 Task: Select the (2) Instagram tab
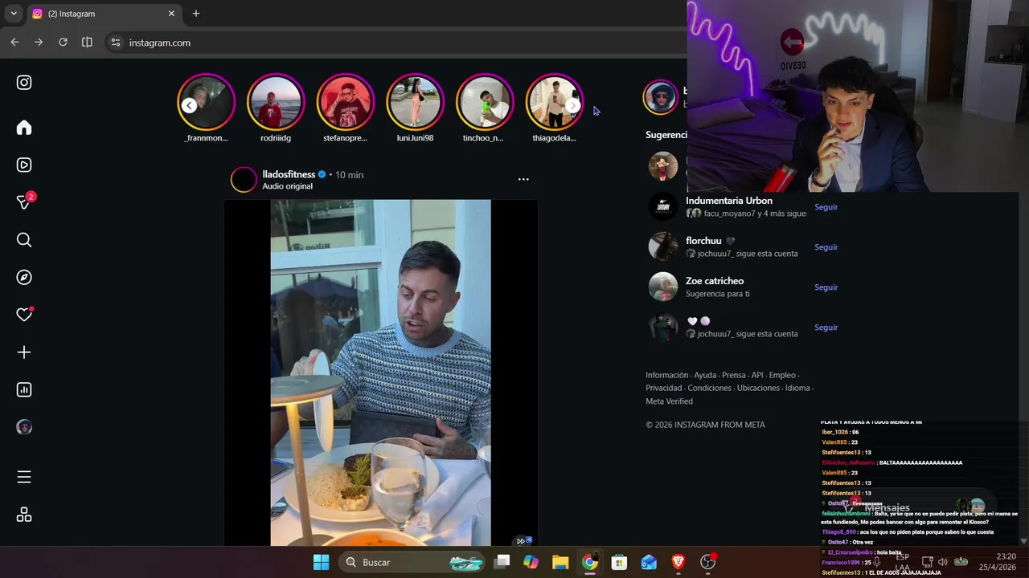coord(104,14)
